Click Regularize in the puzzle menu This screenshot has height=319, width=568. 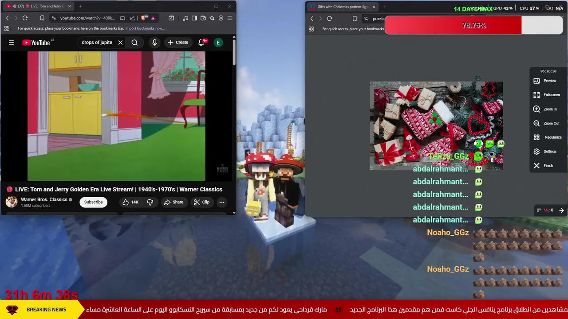click(547, 137)
